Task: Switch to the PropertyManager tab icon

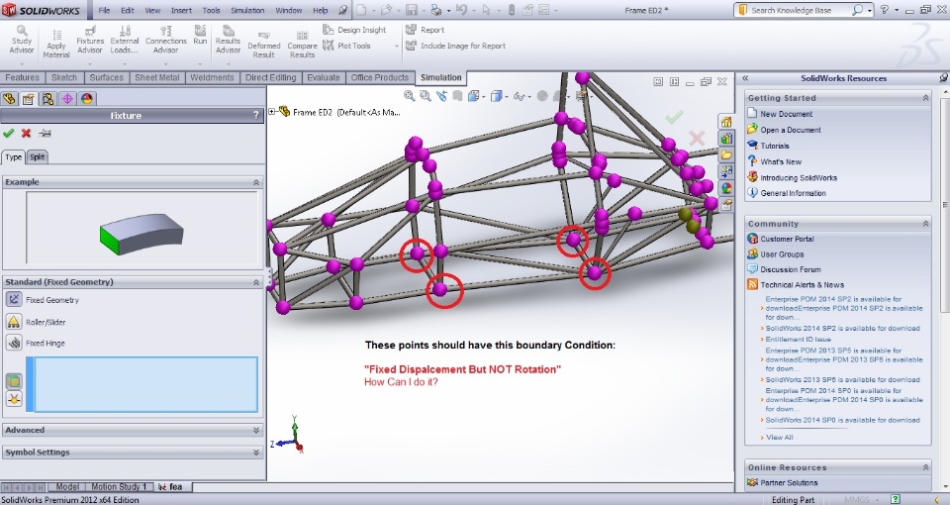Action: [x=29, y=99]
